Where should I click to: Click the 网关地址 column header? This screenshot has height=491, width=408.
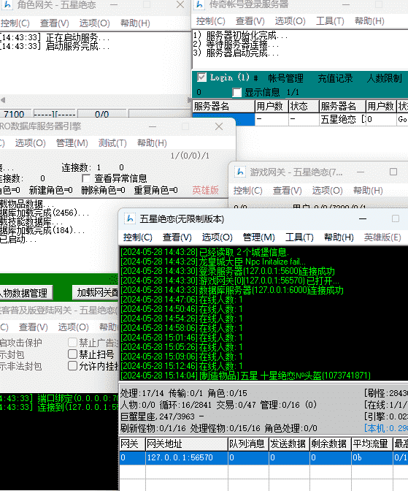[x=186, y=444]
